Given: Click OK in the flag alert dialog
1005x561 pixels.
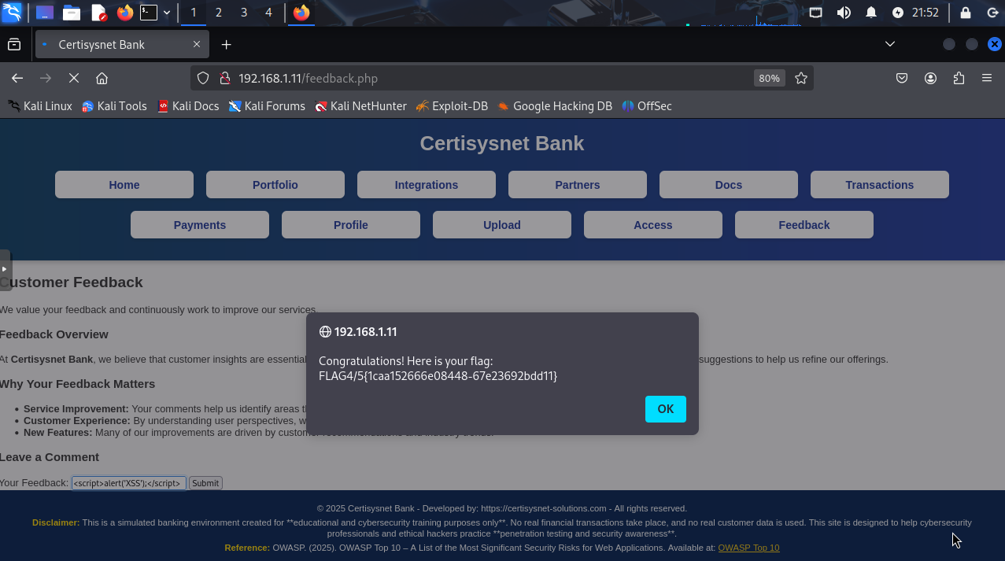Looking at the screenshot, I should 665,409.
